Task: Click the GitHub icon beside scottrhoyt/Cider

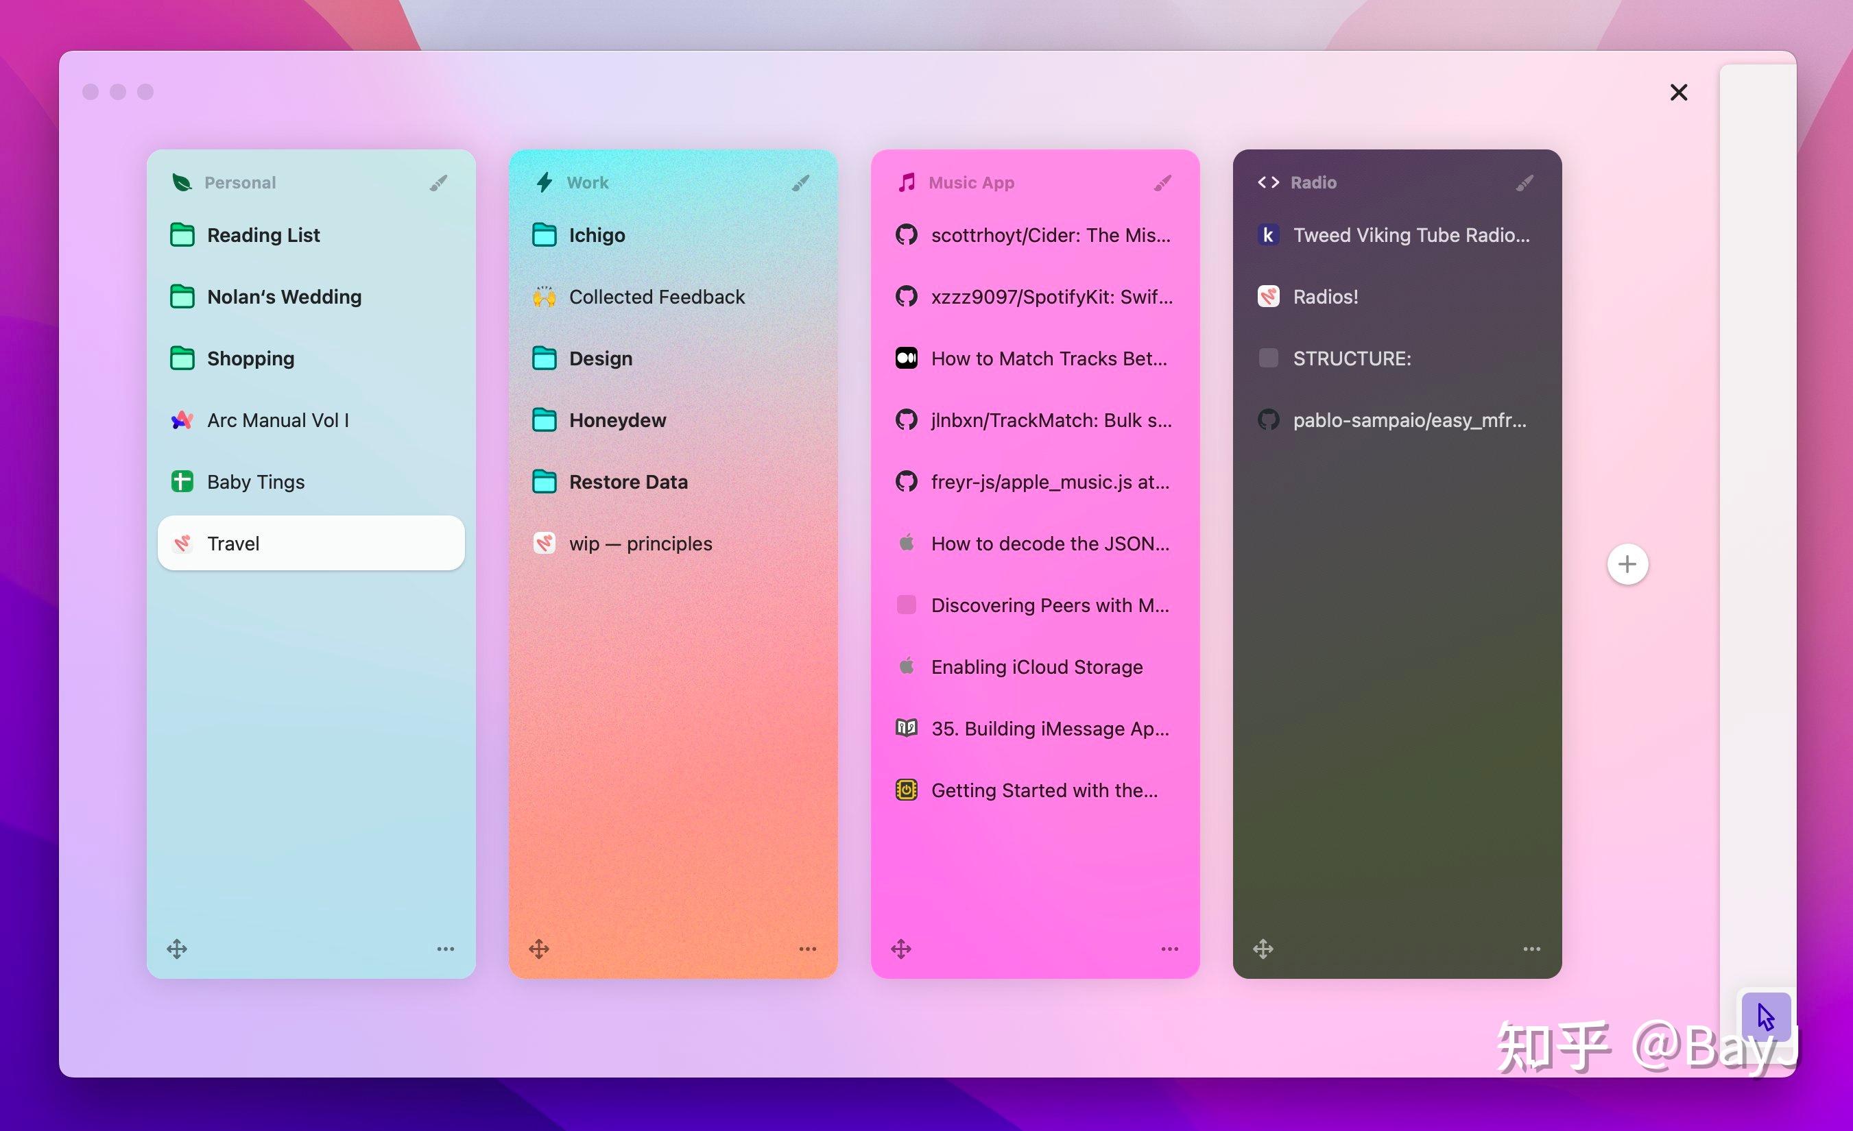Action: [x=907, y=234]
